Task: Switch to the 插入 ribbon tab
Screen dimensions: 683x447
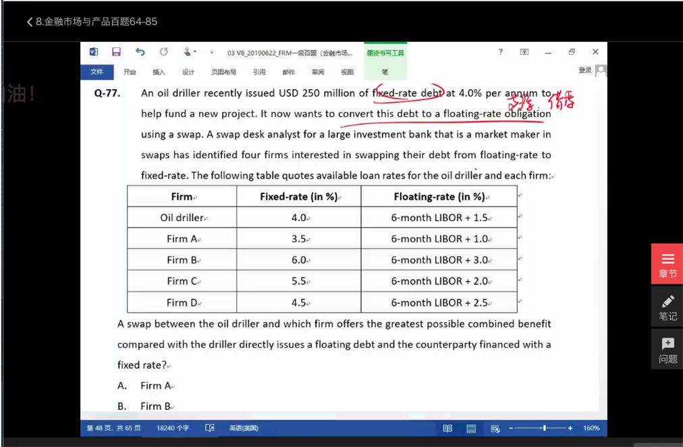Action: (159, 72)
